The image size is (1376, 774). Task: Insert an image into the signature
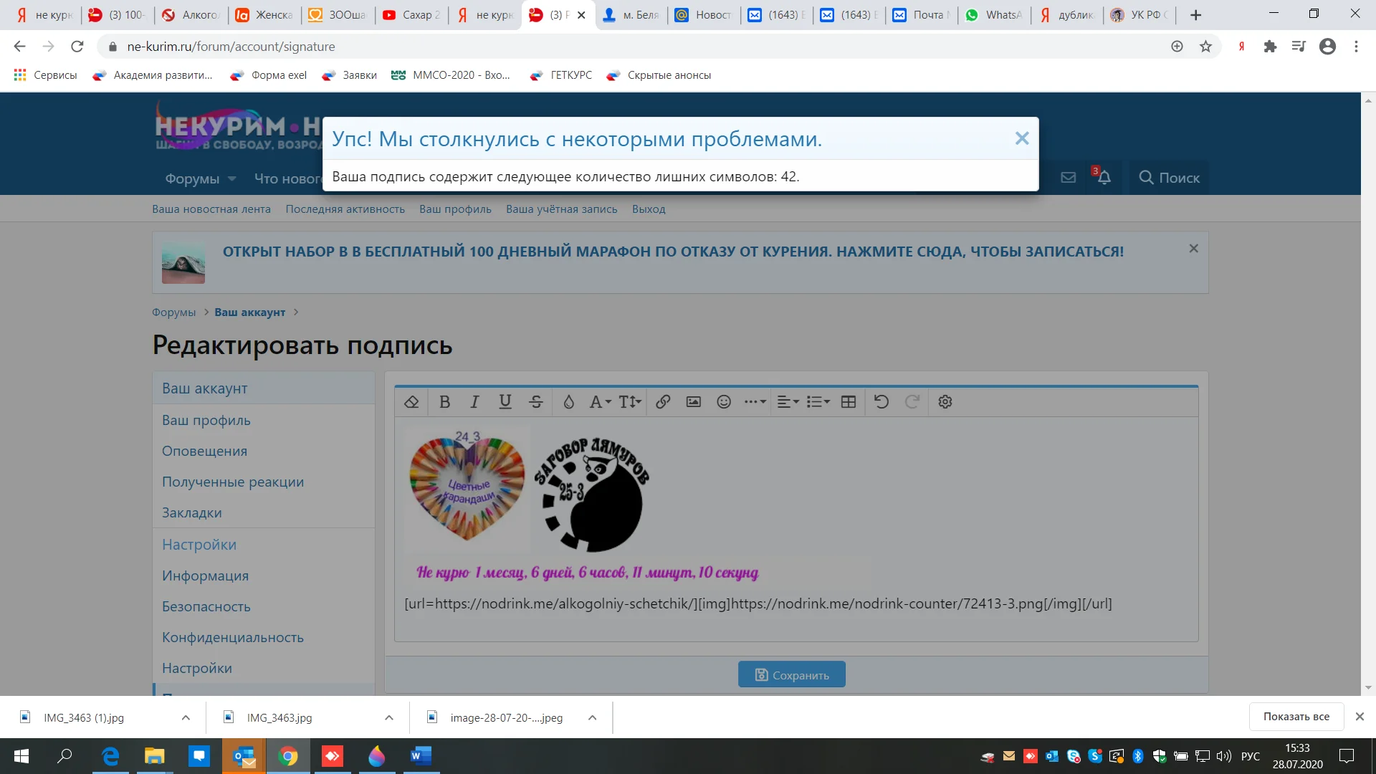[x=692, y=402]
